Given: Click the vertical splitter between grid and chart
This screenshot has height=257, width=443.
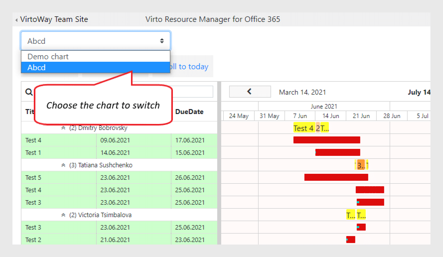Looking at the screenshot, I should (219, 163).
